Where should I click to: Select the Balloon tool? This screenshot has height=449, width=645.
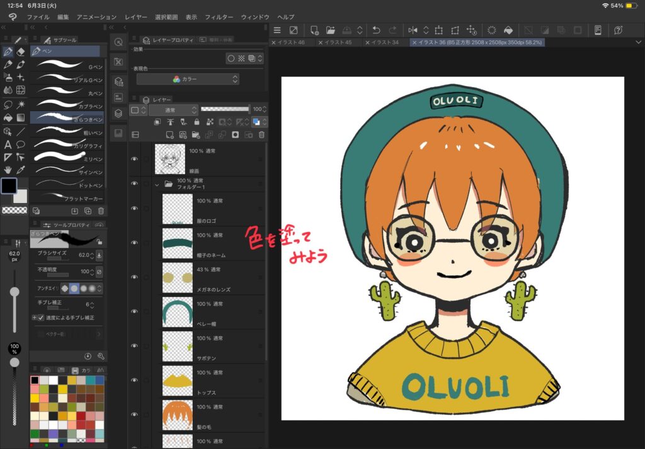pyautogui.click(x=21, y=144)
